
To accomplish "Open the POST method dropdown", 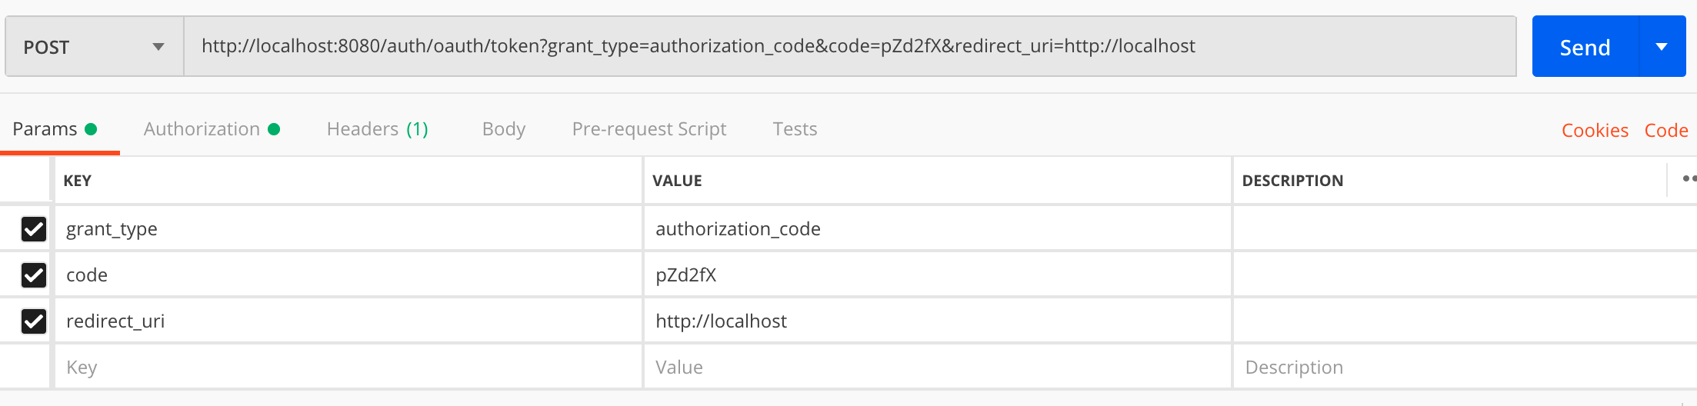I will click(x=94, y=47).
